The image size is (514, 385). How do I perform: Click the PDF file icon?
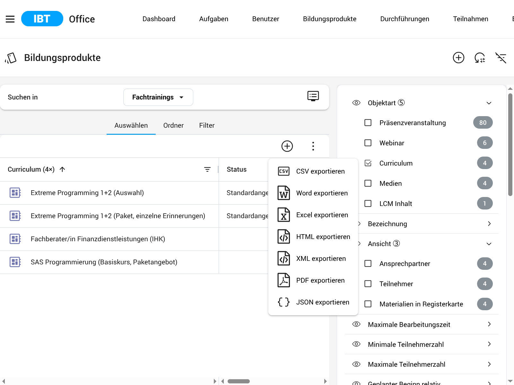pyautogui.click(x=284, y=280)
